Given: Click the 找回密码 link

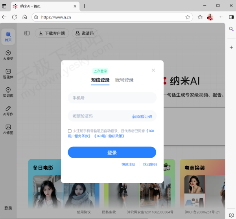Looking at the screenshot, I should 150,164.
